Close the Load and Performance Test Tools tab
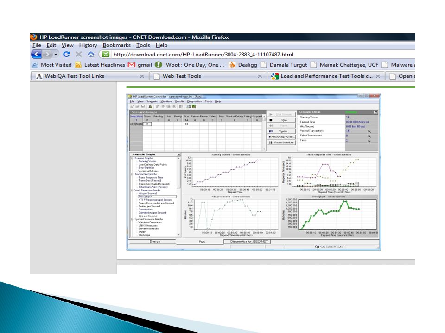This screenshot has width=445, height=333. point(378,76)
